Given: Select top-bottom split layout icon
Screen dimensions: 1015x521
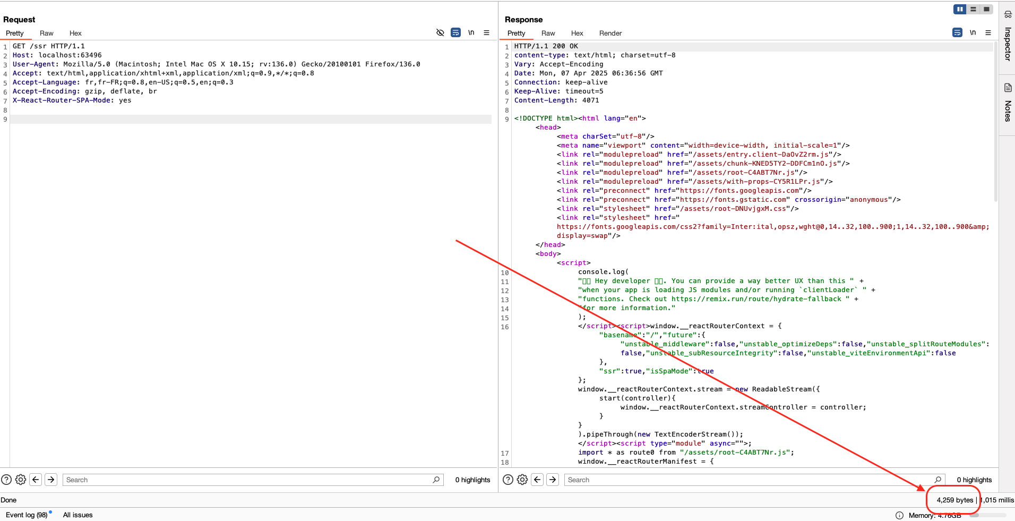Looking at the screenshot, I should [x=973, y=9].
